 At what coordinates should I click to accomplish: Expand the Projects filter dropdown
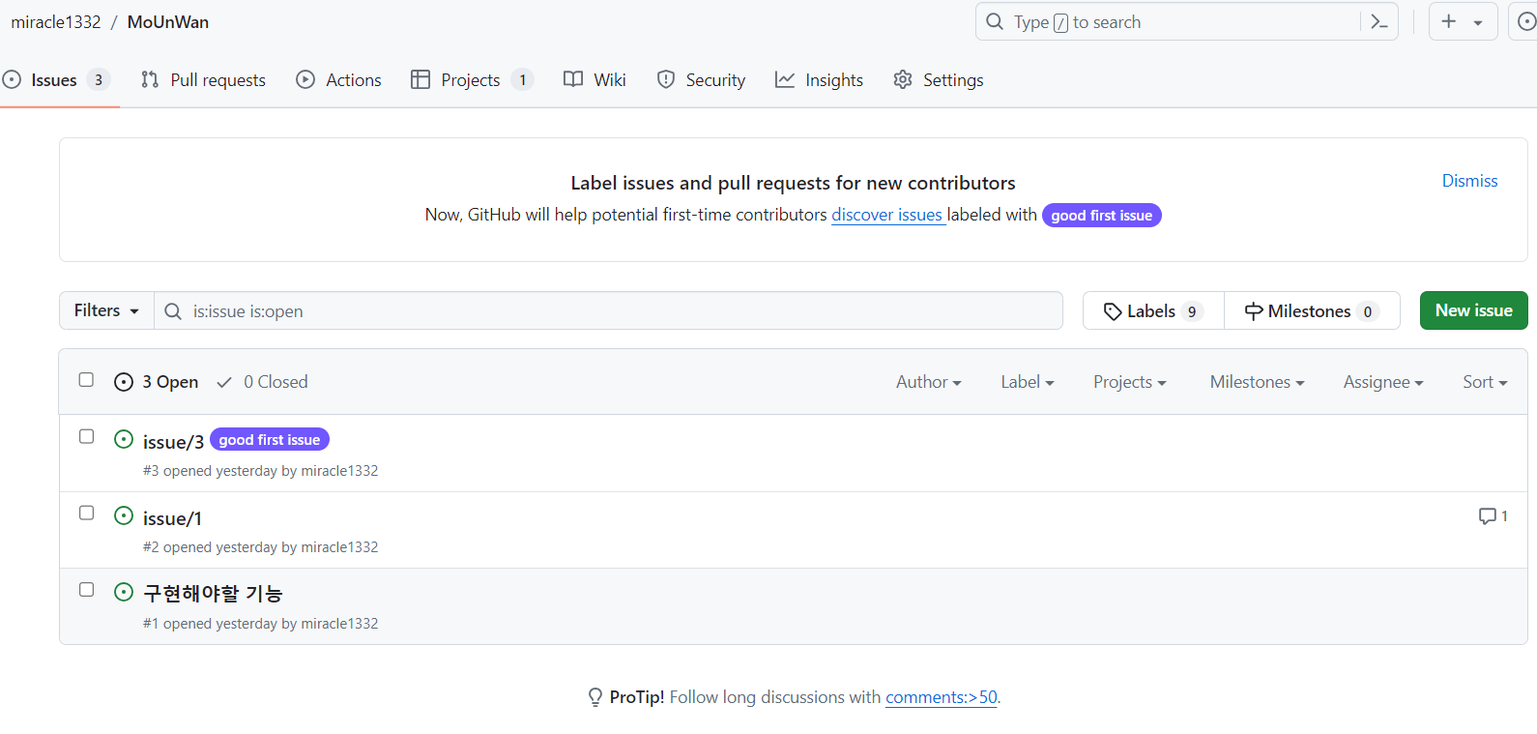[x=1129, y=382]
